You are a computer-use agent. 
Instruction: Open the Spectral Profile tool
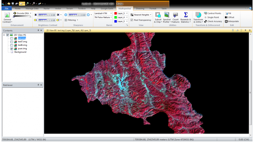click(x=167, y=15)
